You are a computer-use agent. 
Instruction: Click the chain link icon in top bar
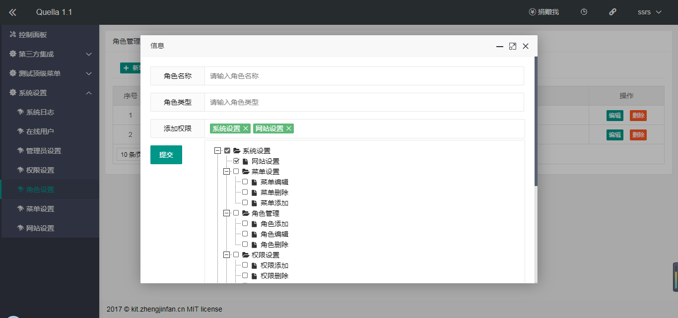pos(613,12)
